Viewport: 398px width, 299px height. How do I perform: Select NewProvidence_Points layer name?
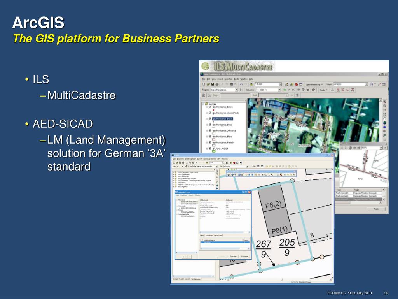[x=222, y=119]
